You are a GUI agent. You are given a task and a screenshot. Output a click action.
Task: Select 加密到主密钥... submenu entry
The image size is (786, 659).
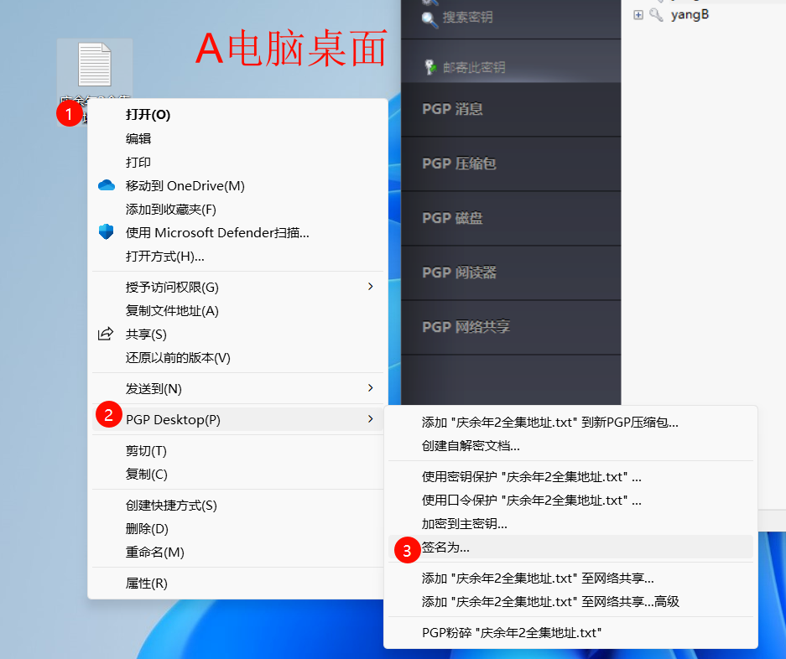(x=570, y=524)
